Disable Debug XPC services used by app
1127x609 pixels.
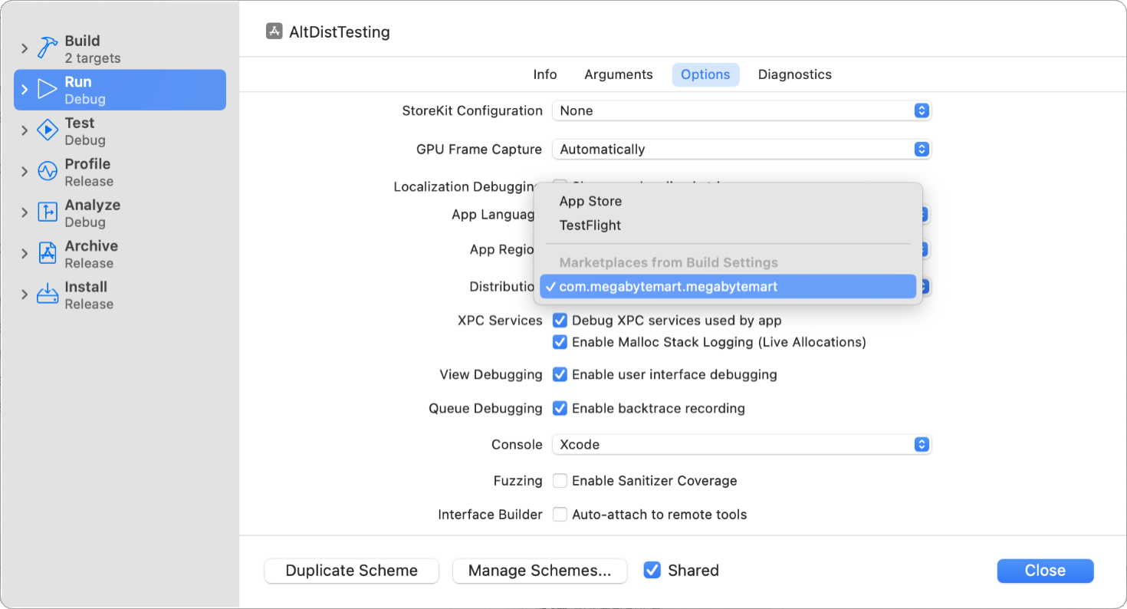coord(560,321)
